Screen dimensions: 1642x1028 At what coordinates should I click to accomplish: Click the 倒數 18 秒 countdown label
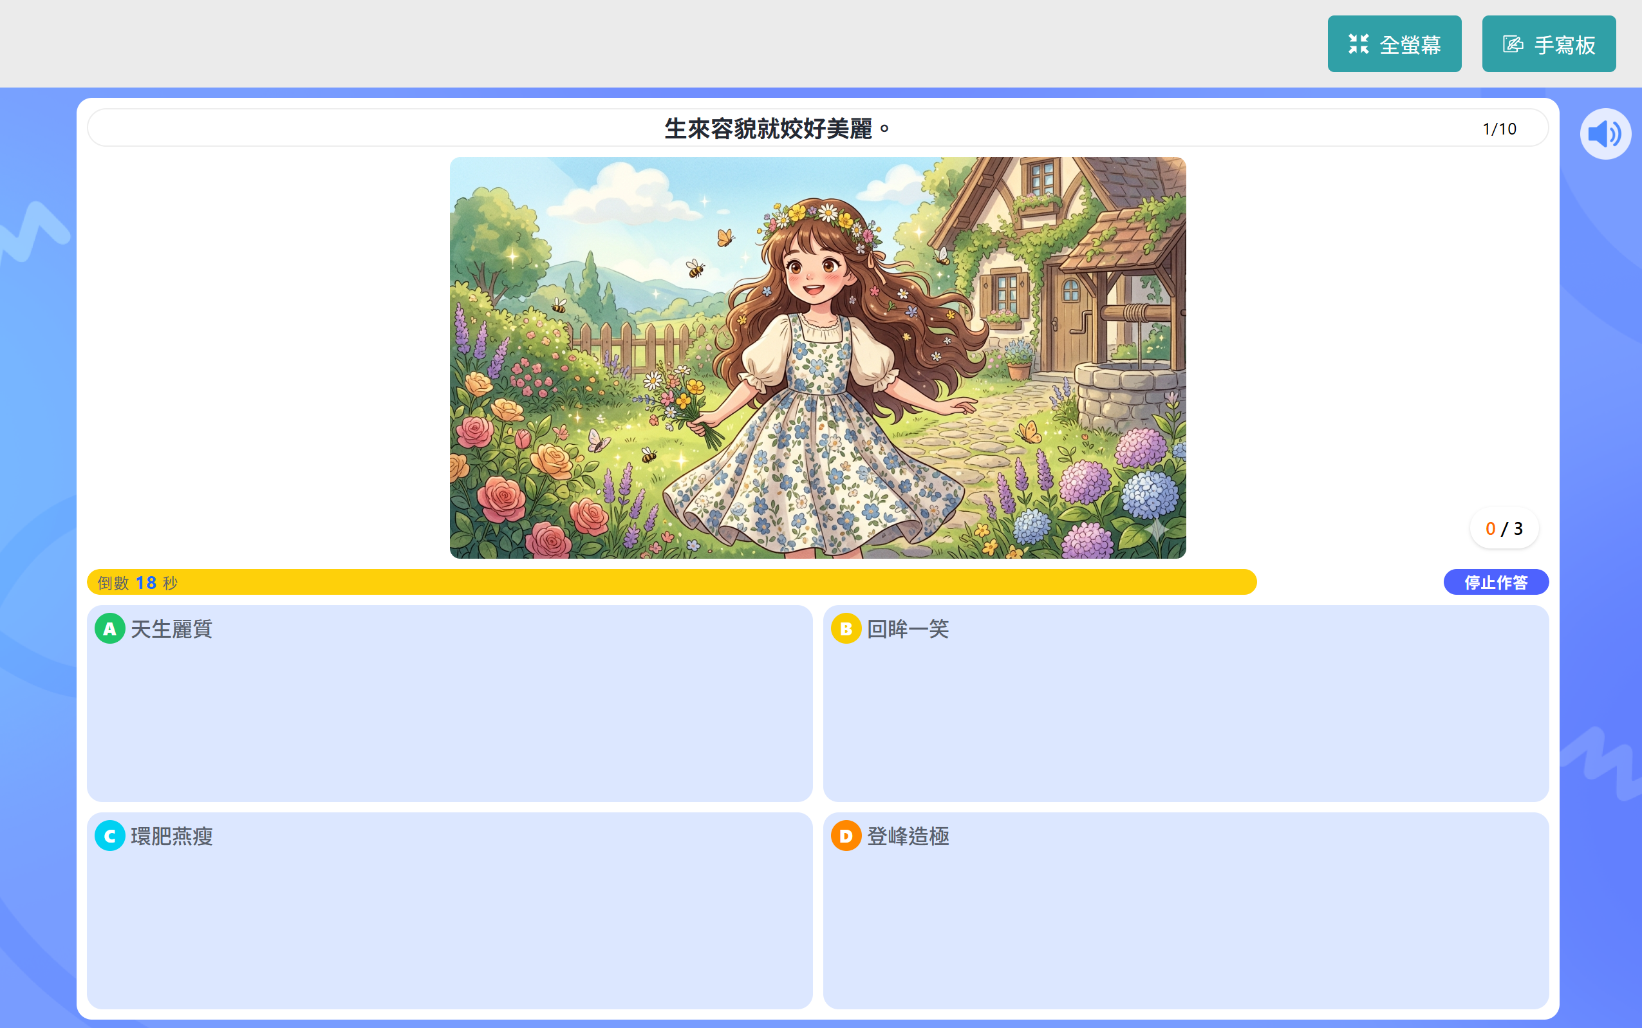point(137,583)
